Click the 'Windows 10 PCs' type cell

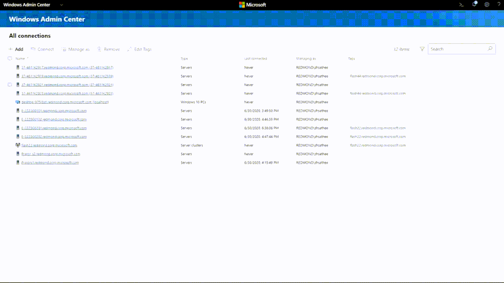(193, 102)
